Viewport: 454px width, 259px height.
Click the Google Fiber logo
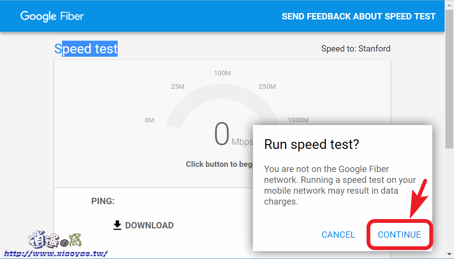52,16
